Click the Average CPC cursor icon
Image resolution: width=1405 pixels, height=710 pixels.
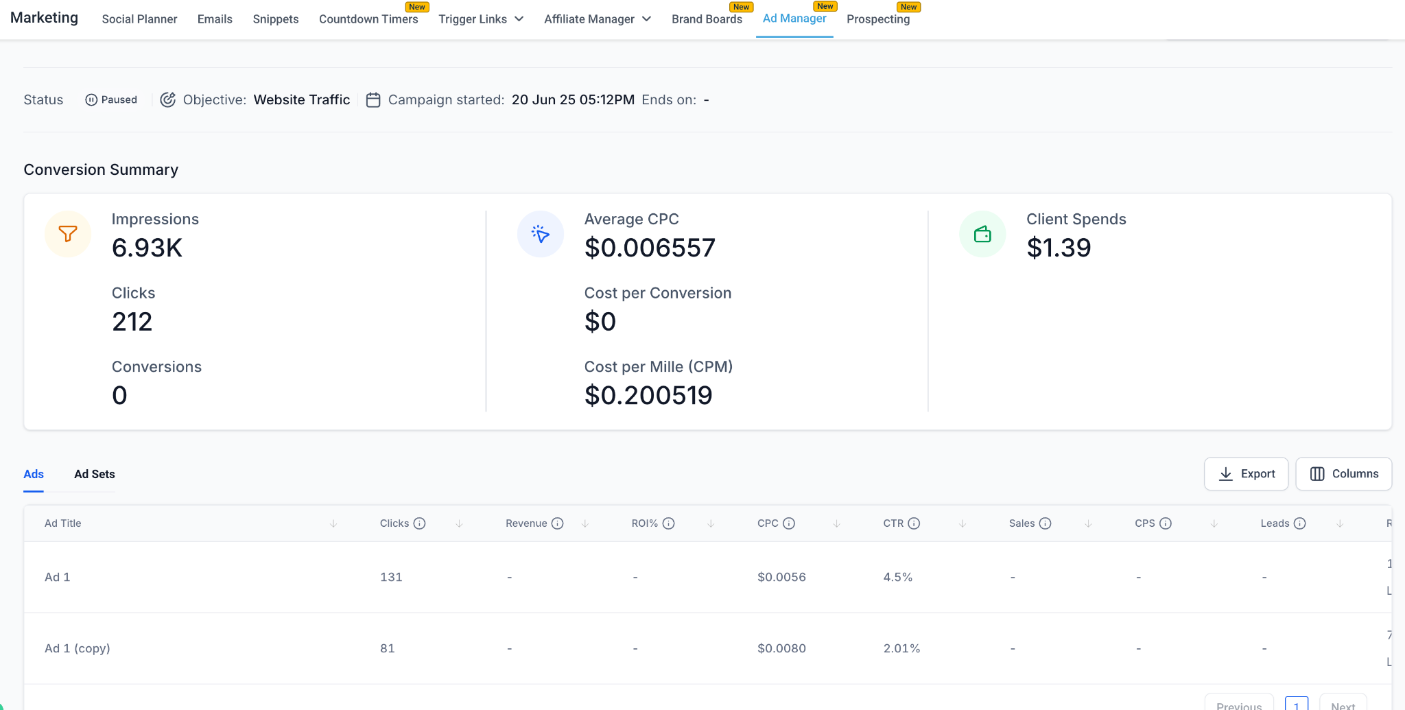pos(541,234)
